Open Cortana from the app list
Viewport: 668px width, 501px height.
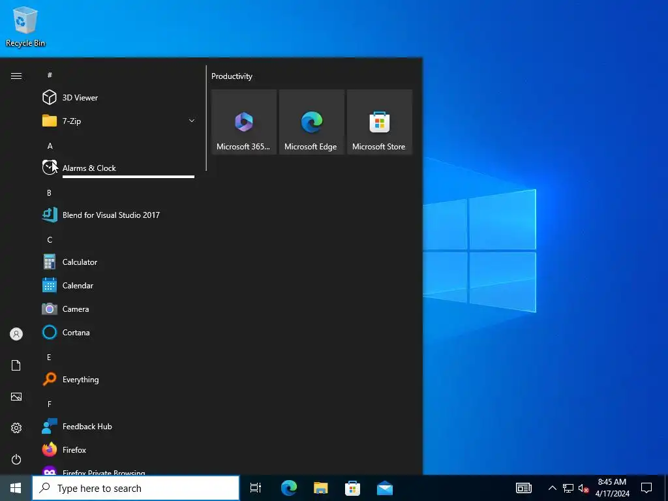pos(119,332)
